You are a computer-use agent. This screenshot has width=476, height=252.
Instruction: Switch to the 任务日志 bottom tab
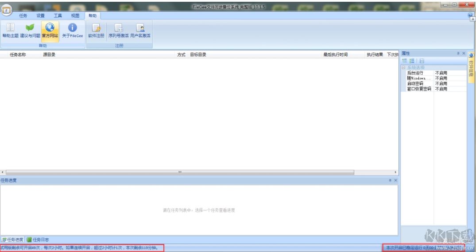point(38,240)
